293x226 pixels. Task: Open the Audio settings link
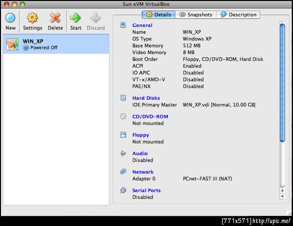[x=140, y=153]
